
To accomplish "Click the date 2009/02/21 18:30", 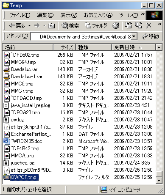I will pos(133,69).
